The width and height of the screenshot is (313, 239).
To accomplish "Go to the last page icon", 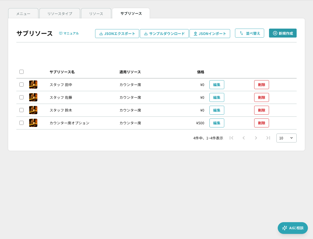I will coord(268,138).
